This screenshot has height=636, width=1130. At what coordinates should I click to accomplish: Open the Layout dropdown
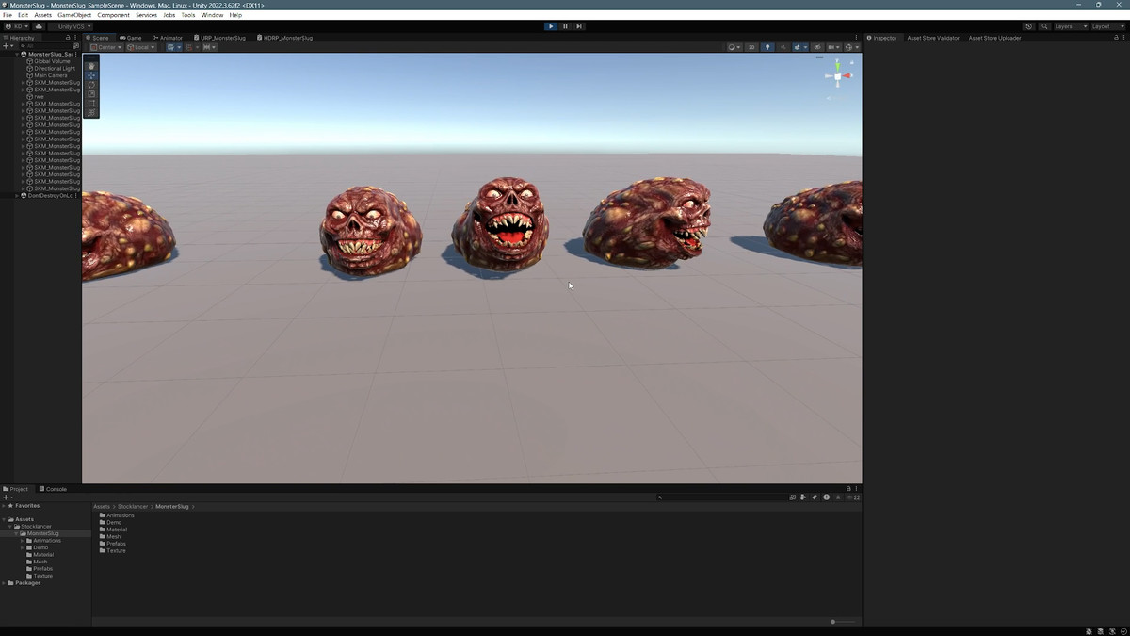[x=1107, y=26]
